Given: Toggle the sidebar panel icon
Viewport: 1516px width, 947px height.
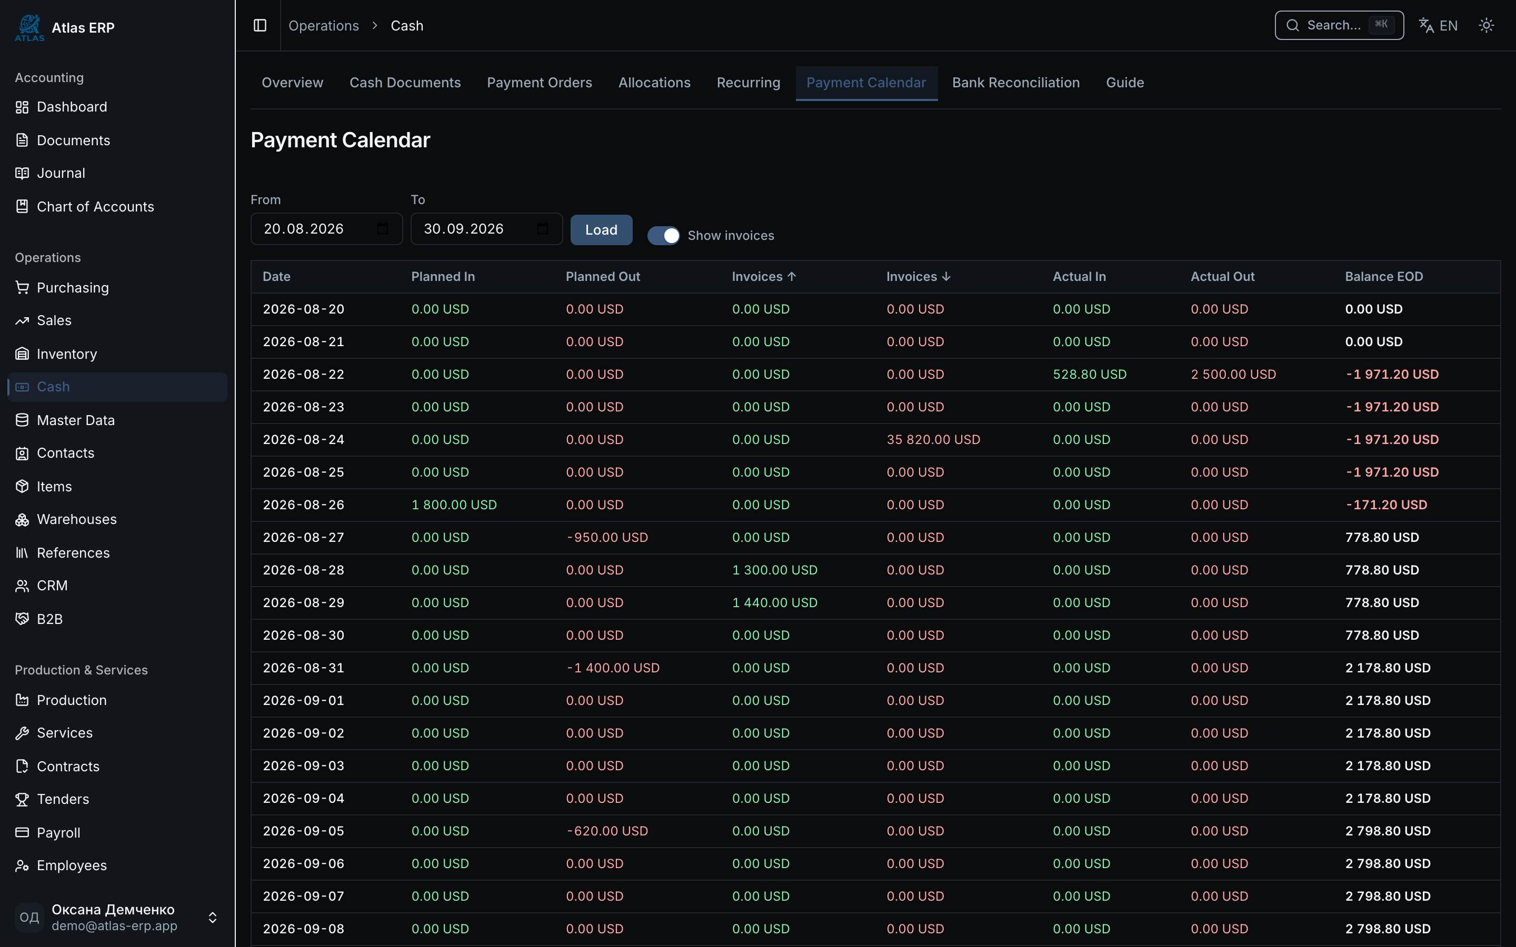Looking at the screenshot, I should (260, 25).
